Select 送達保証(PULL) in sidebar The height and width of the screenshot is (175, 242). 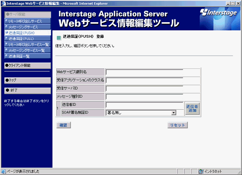pos(28,38)
